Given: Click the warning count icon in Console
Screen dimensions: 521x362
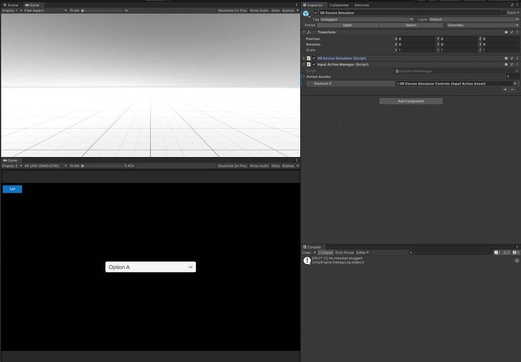Looking at the screenshot, I should (505, 252).
